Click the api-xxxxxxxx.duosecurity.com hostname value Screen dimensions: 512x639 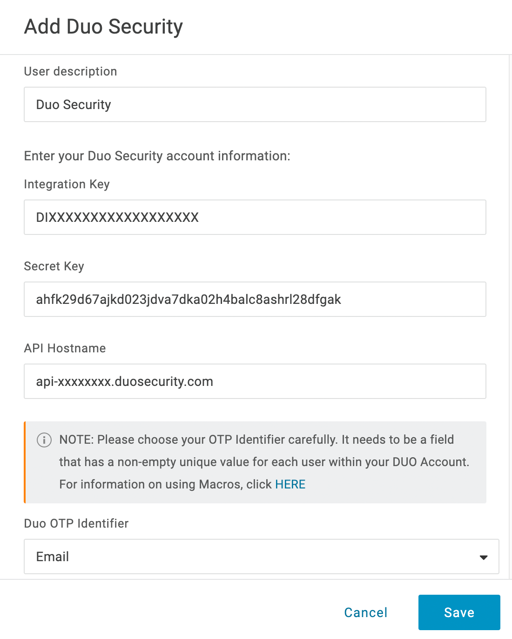(124, 381)
